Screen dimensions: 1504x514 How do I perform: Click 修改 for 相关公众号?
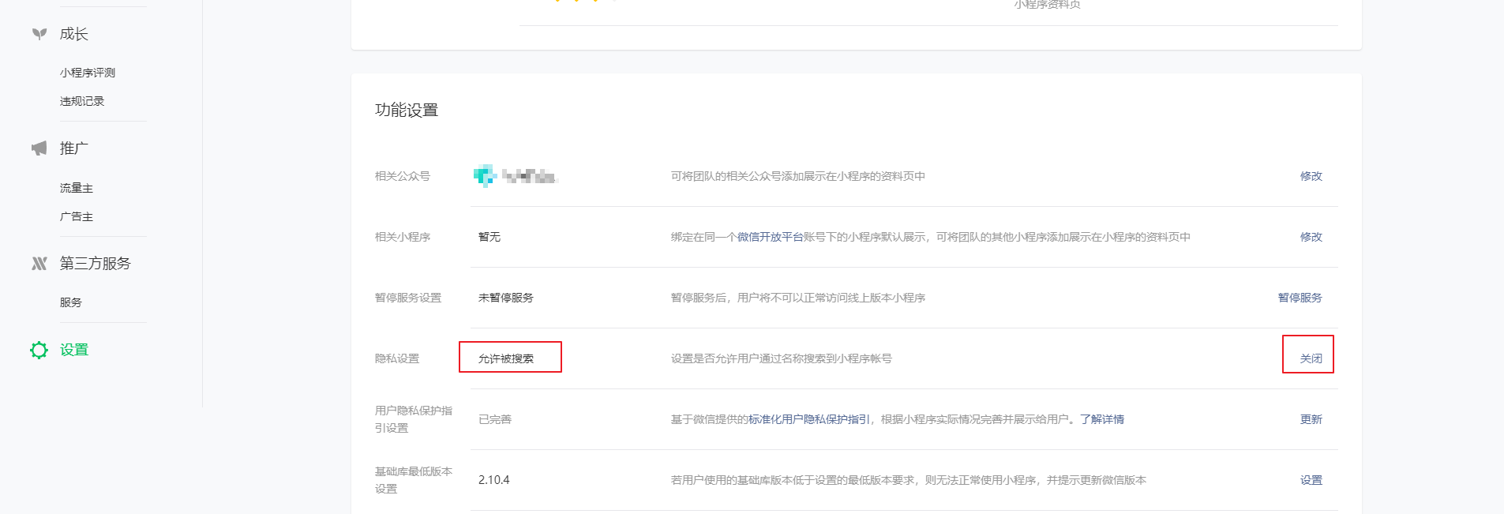point(1311,176)
